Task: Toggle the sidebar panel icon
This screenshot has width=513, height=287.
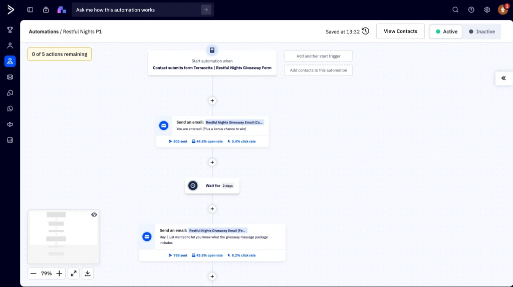Action: [x=30, y=10]
